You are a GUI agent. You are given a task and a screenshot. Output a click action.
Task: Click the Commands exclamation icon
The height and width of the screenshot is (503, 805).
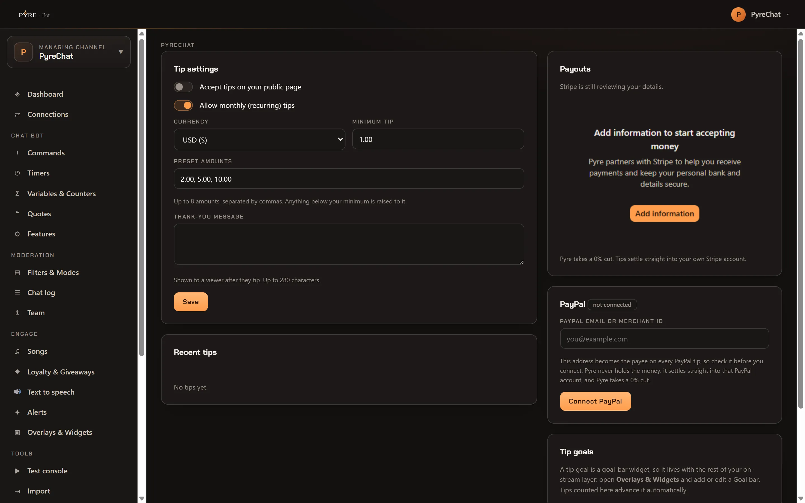click(x=17, y=153)
